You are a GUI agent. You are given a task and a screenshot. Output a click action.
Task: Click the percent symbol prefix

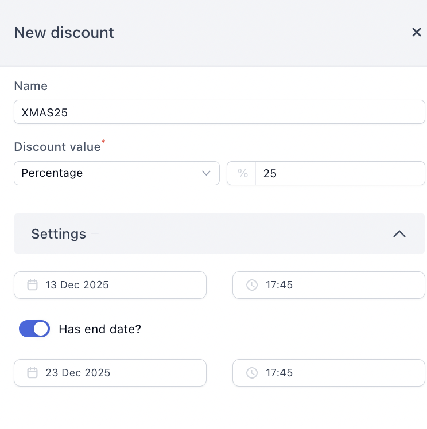[x=243, y=173]
